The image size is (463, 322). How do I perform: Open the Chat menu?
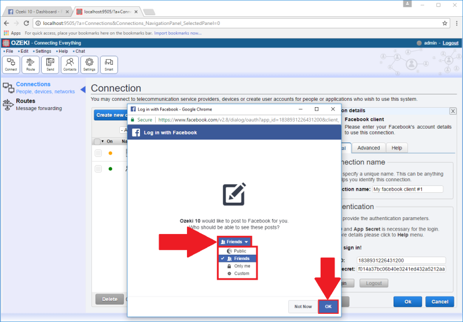[x=80, y=51]
